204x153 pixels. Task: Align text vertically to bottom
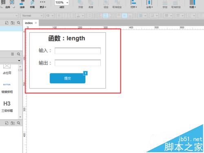coord(130,16)
